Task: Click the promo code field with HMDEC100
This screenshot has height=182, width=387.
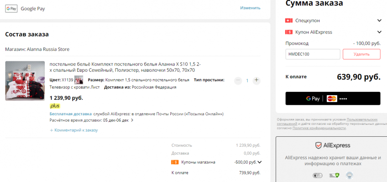Action: [x=313, y=54]
